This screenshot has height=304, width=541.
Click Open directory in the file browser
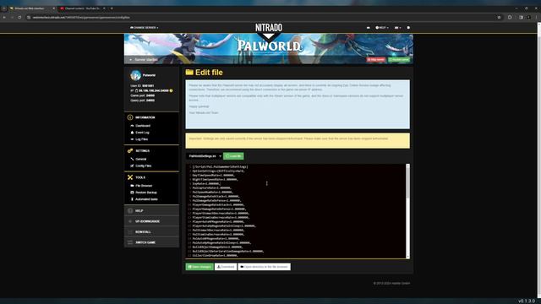coord(265,267)
